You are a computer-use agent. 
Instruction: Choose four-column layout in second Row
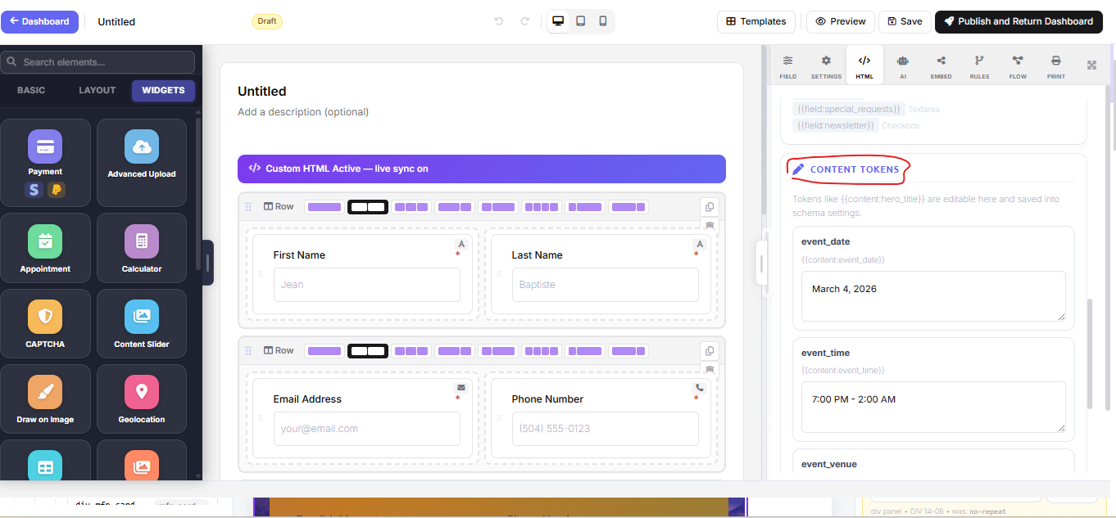[x=542, y=351]
